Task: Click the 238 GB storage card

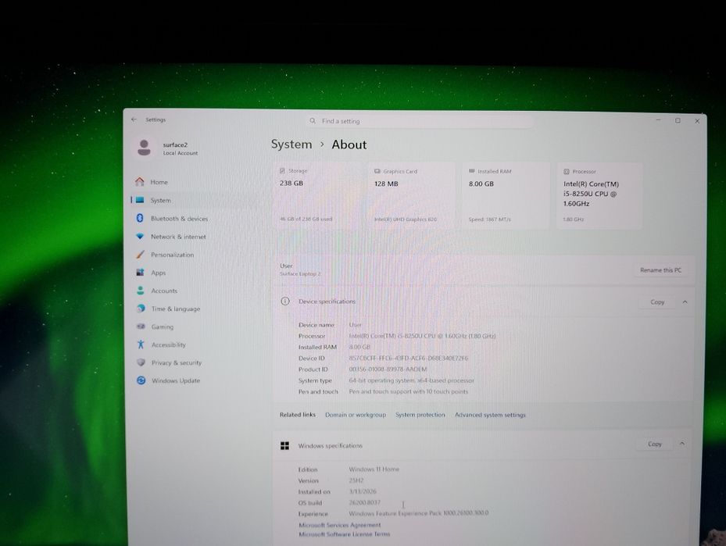Action: (x=319, y=195)
